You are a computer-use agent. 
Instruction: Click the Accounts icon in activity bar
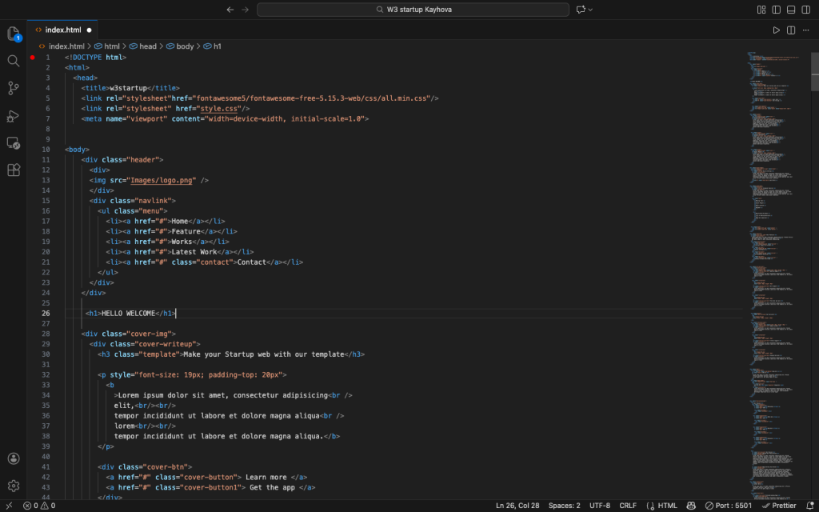[x=13, y=458]
